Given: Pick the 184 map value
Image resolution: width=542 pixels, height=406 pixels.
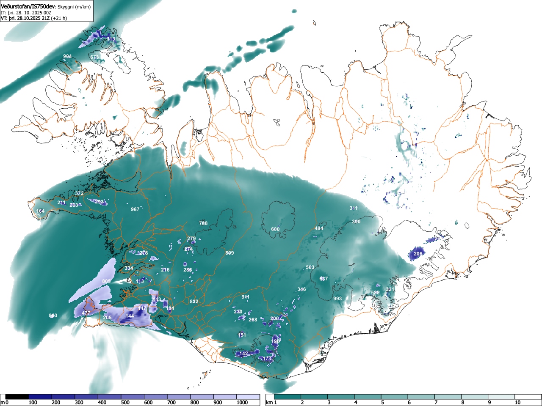Looking at the screenshot, I should point(170,308).
